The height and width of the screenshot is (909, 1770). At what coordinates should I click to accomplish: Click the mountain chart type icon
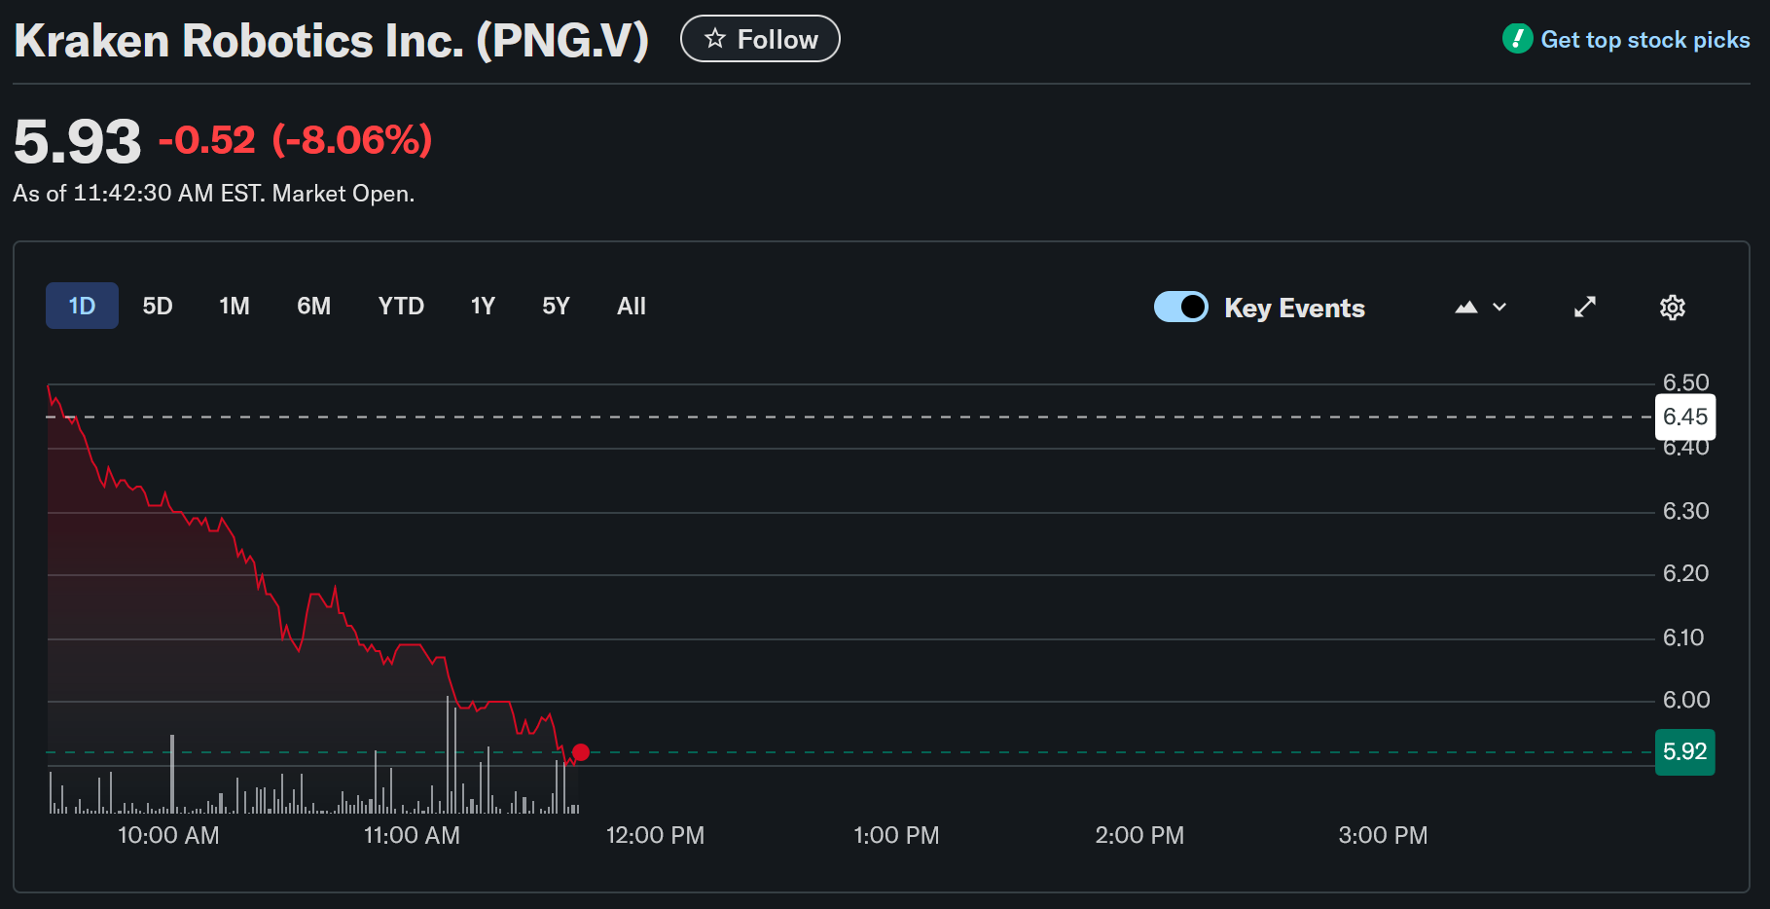tap(1466, 308)
